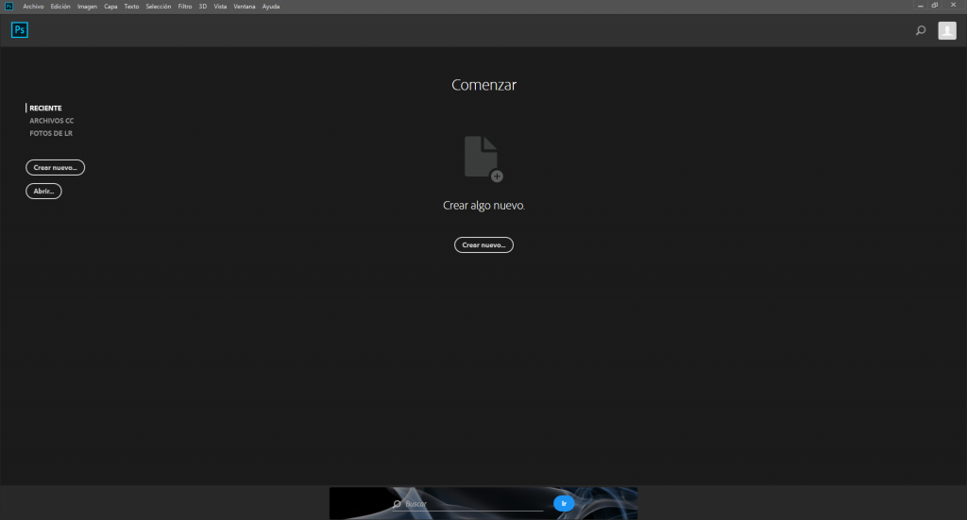Click the Photoshop Ps logo icon

[20, 29]
